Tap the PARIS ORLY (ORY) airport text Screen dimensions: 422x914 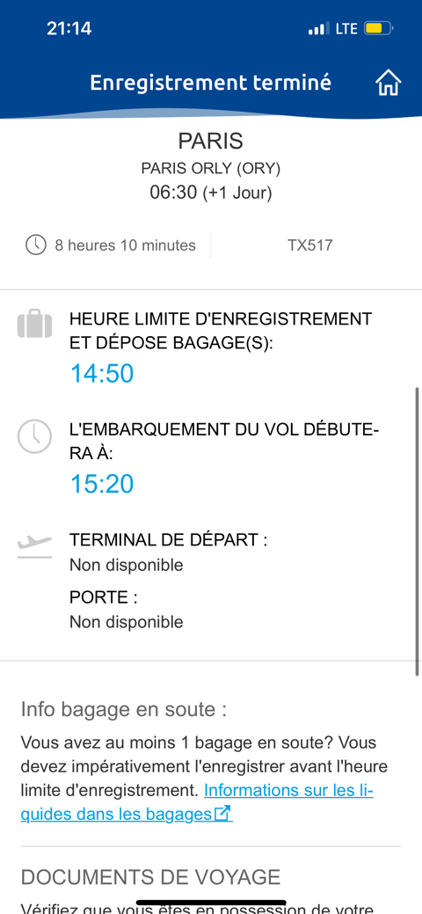coord(211,169)
